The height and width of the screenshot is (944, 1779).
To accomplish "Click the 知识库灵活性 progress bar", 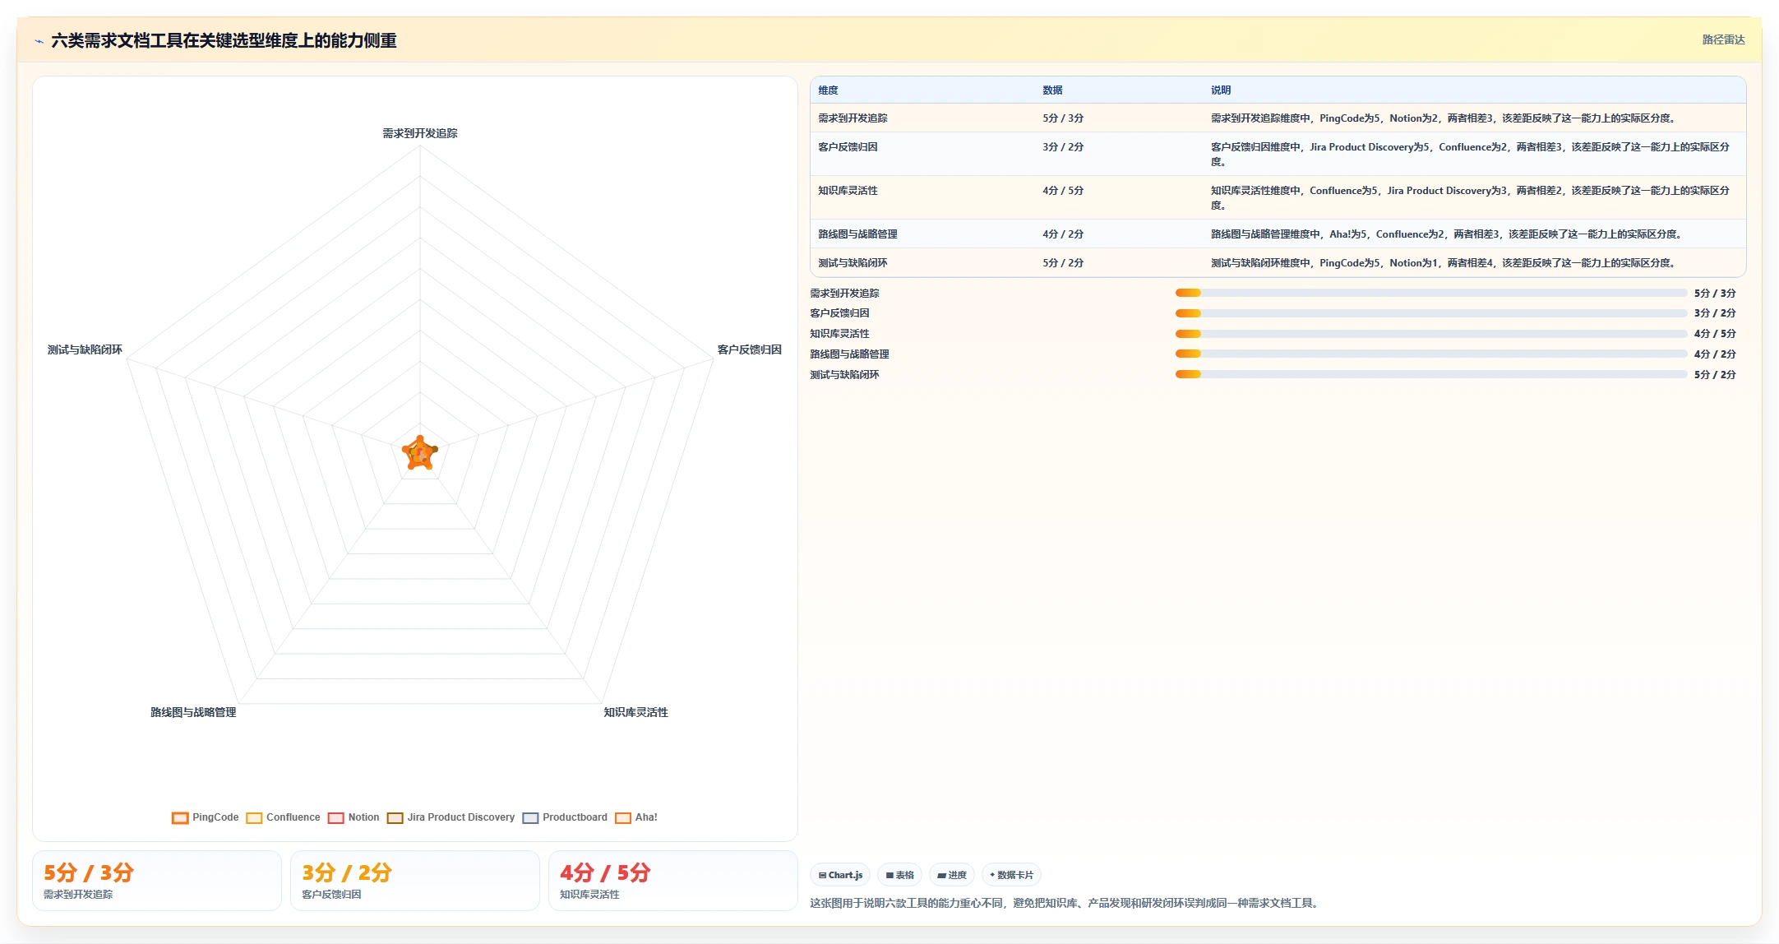I will coord(1430,334).
